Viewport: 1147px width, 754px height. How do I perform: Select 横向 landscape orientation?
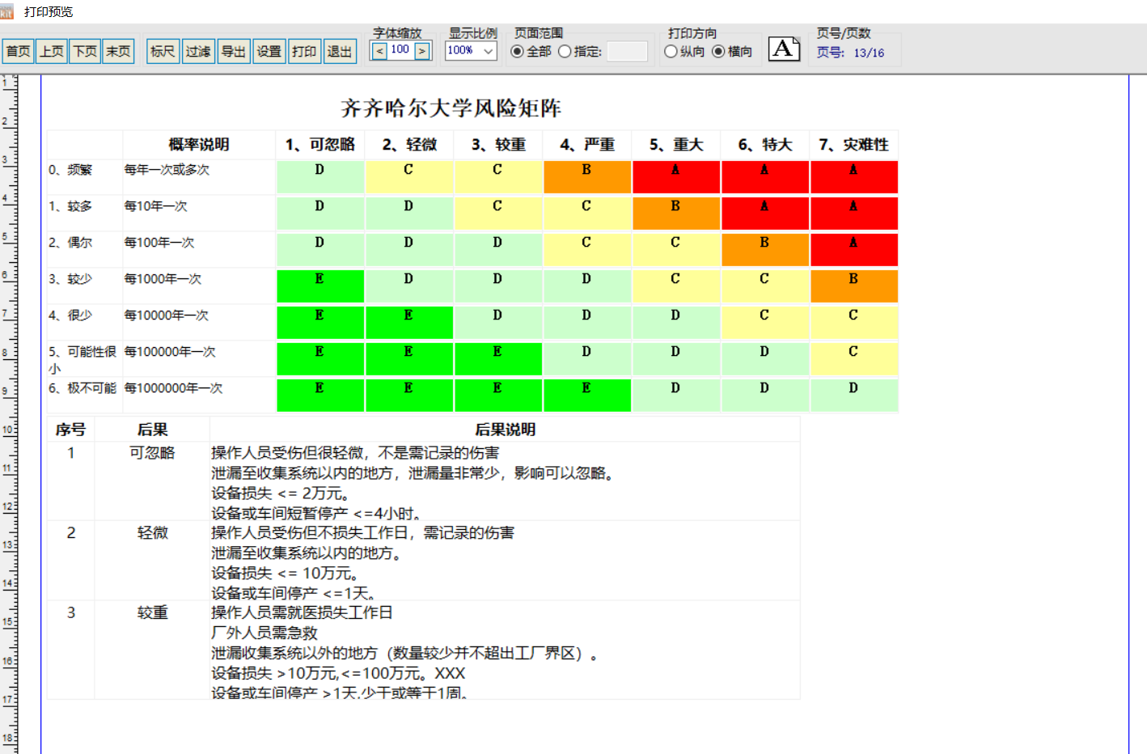[732, 51]
